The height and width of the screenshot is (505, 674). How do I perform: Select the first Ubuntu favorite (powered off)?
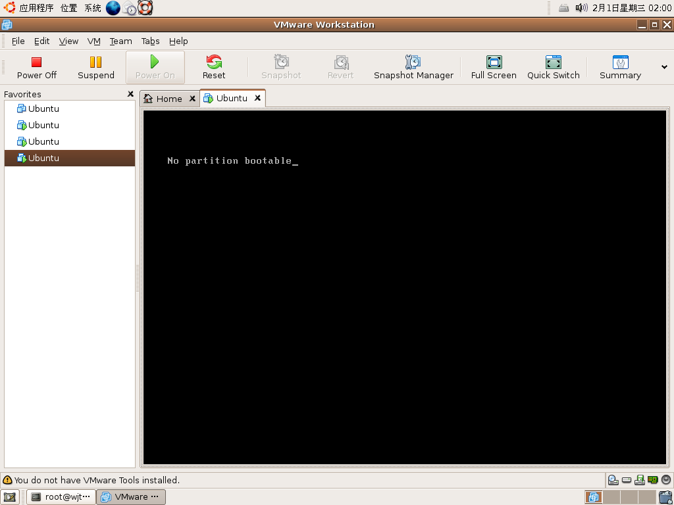click(70, 108)
